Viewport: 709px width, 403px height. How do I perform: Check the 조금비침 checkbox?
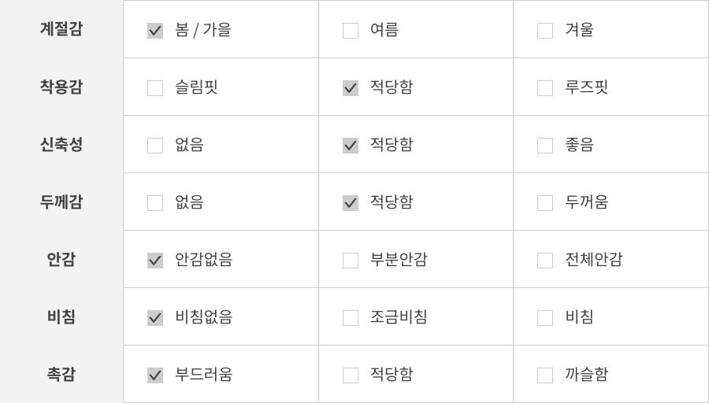[351, 318]
